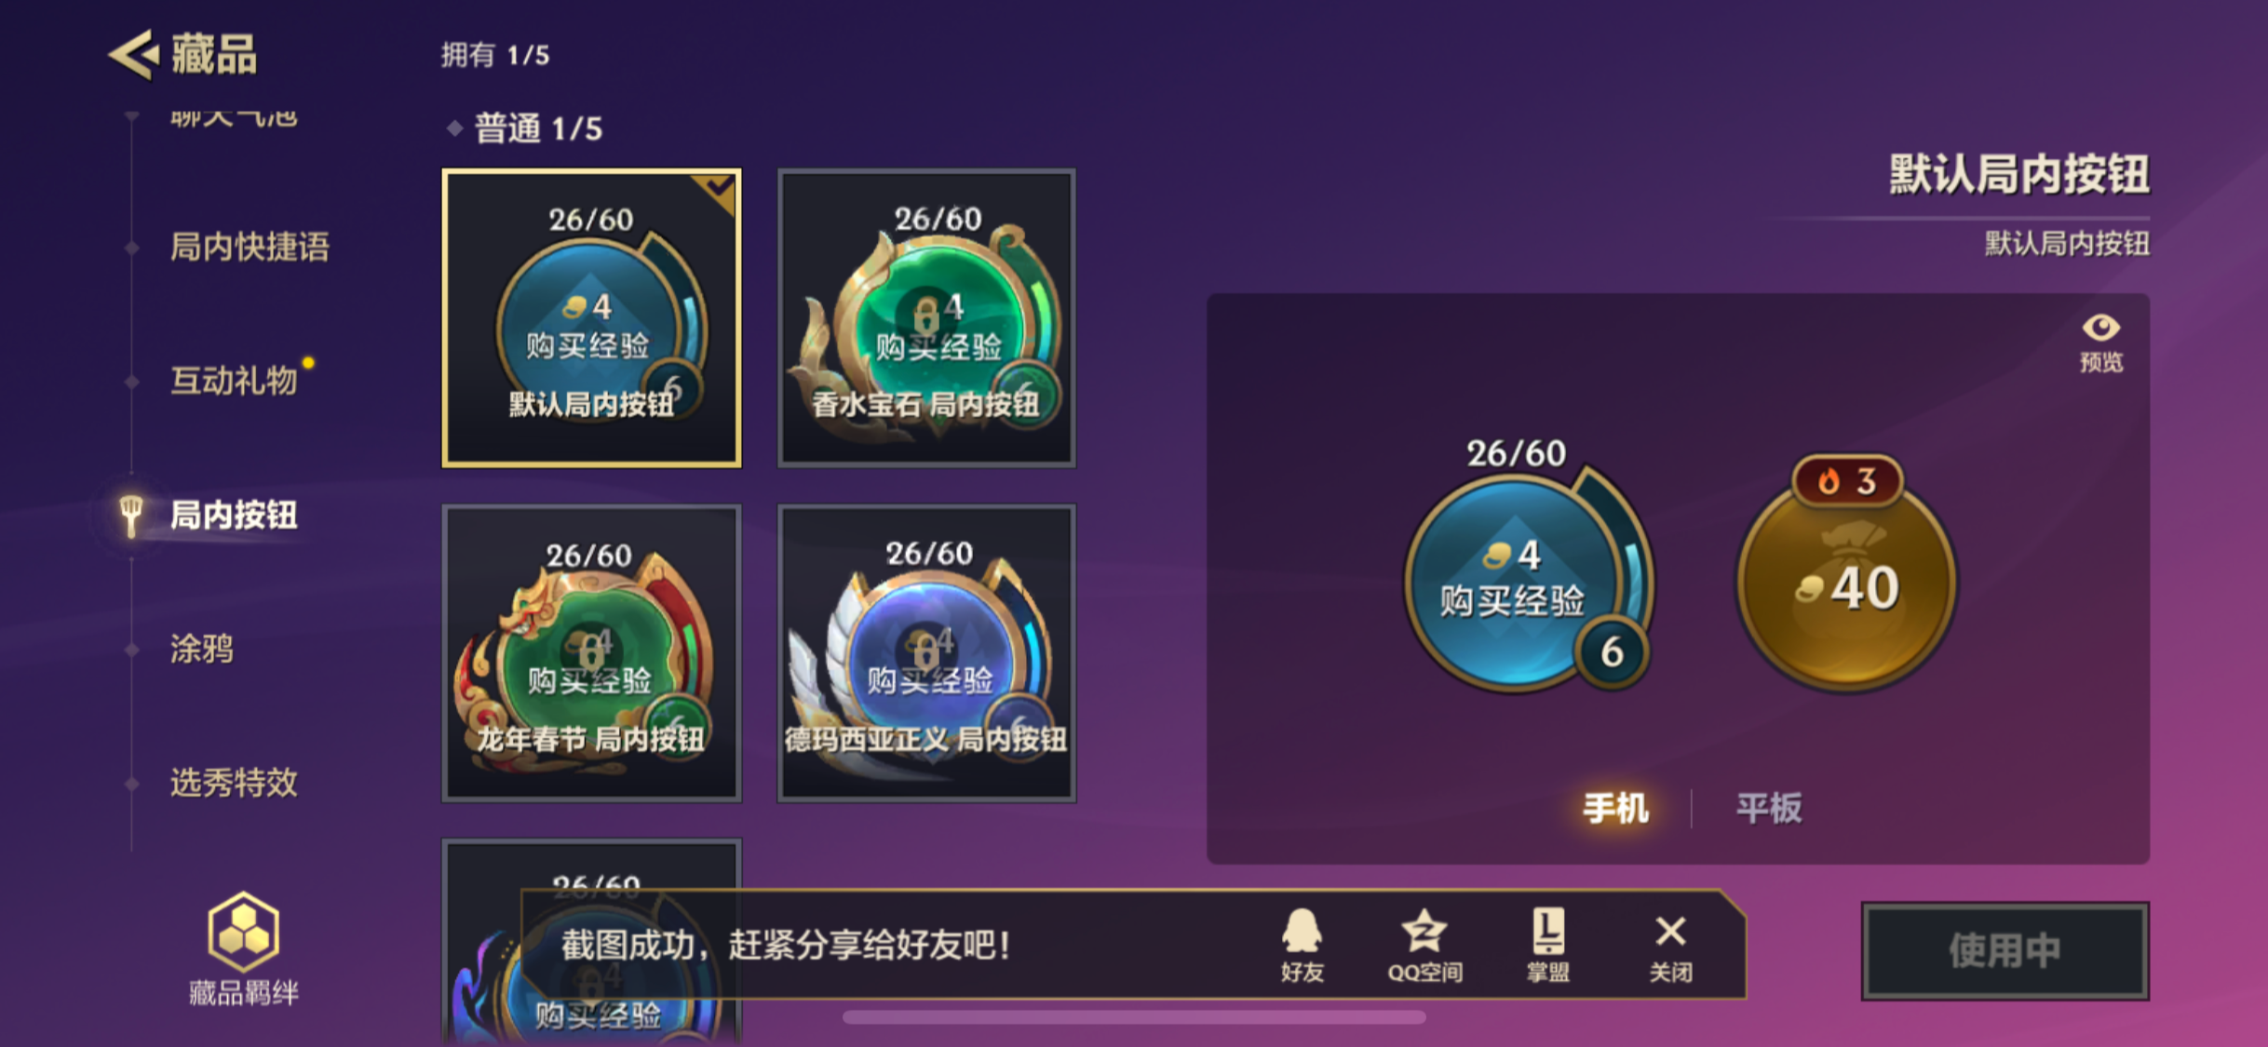Share screenshot to QQ空间
Viewport: 2268px width, 1047px height.
[x=1424, y=946]
